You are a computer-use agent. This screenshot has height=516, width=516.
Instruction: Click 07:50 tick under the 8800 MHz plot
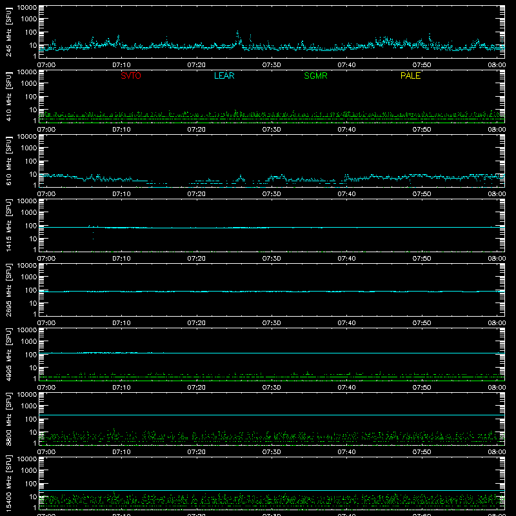[x=422, y=452]
